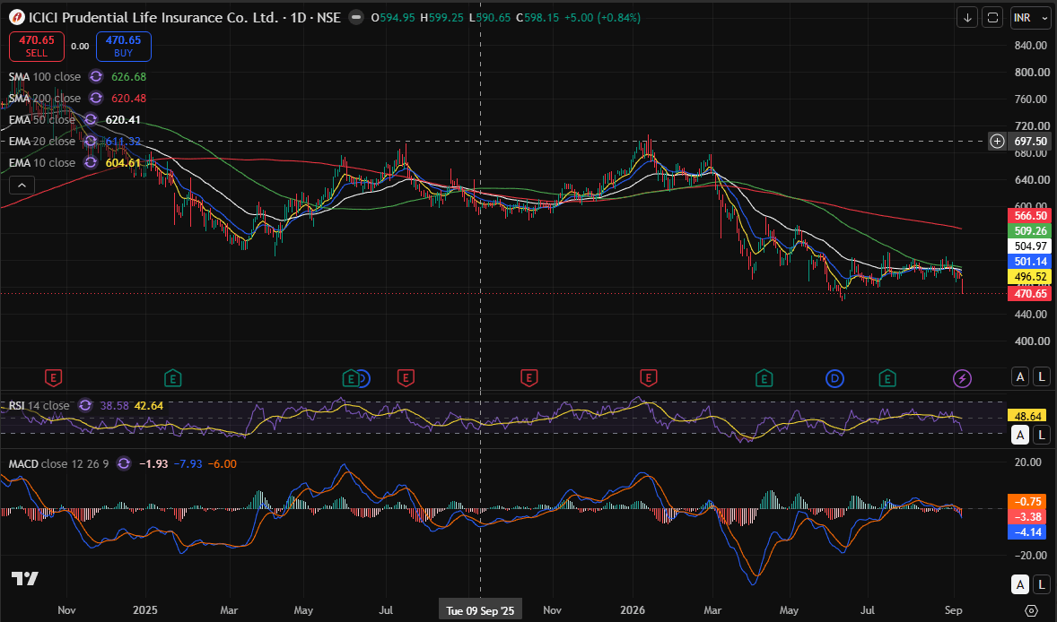Click the yellow 496.52 price scale label

coord(1030,277)
